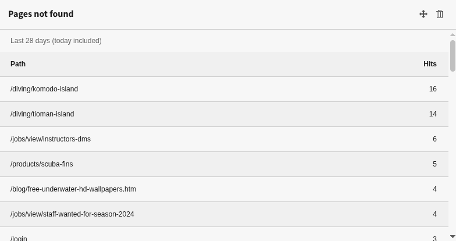Select the /diving/tioman-island path

[42, 114]
